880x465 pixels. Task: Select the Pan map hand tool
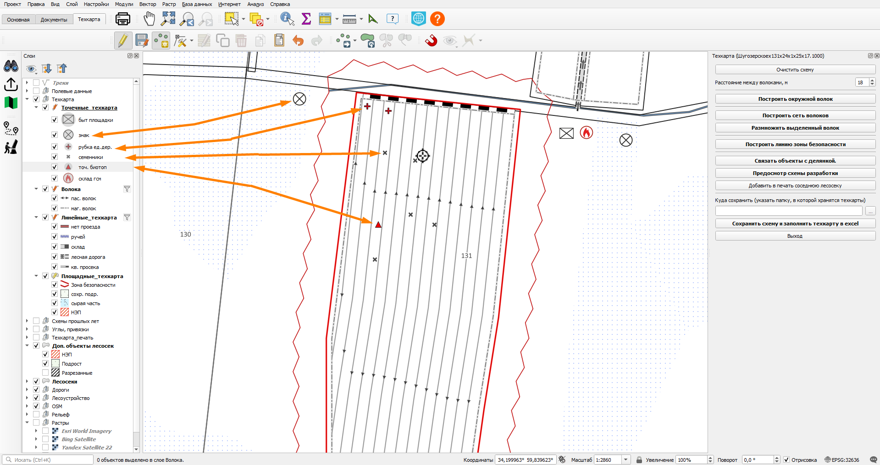[149, 19]
